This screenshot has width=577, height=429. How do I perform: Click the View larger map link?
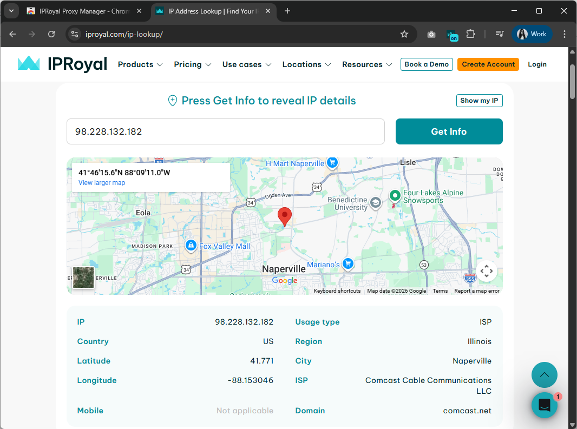tap(102, 183)
